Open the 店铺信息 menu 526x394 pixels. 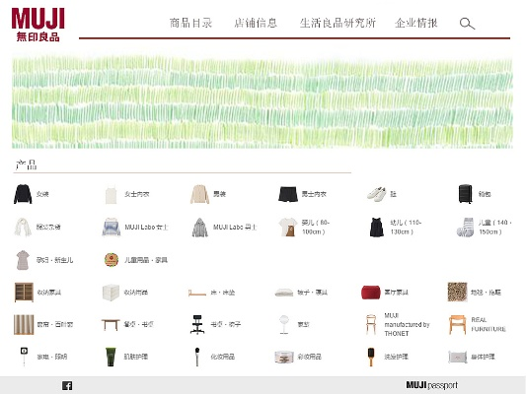click(x=256, y=23)
